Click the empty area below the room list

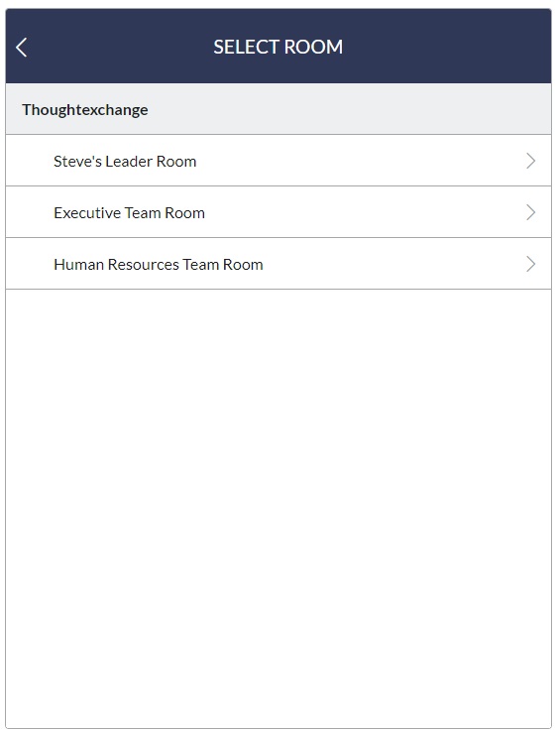[x=278, y=509]
